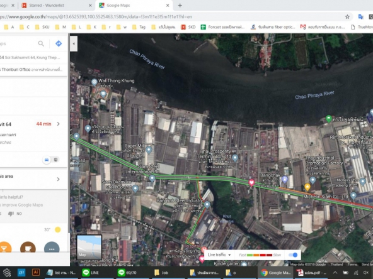This screenshot has width=373, height=279.
Task: Open the Gmail bookmark
Action: click(323, 27)
